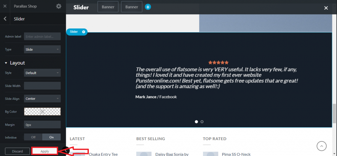Open the Pima SS O-Neck product link
The image size is (337, 156).
click(x=236, y=154)
